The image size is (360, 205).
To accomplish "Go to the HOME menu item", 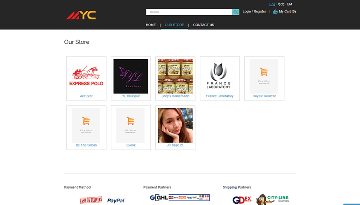I will coord(151,25).
